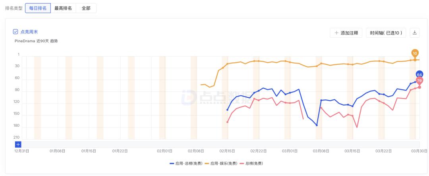The width and height of the screenshot is (429, 176).
Task: Click the 02月15日 date label on the x-axis
Action: coord(227,151)
